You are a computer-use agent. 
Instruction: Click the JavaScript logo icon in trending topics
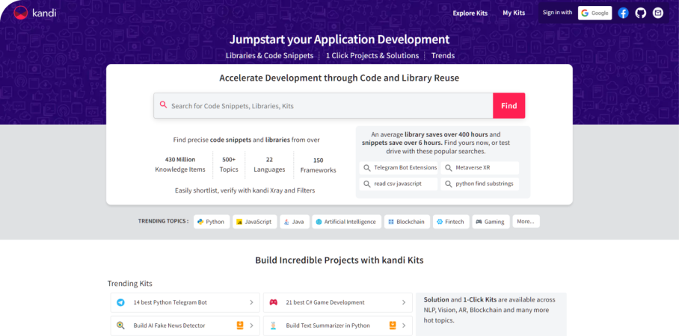pos(239,223)
